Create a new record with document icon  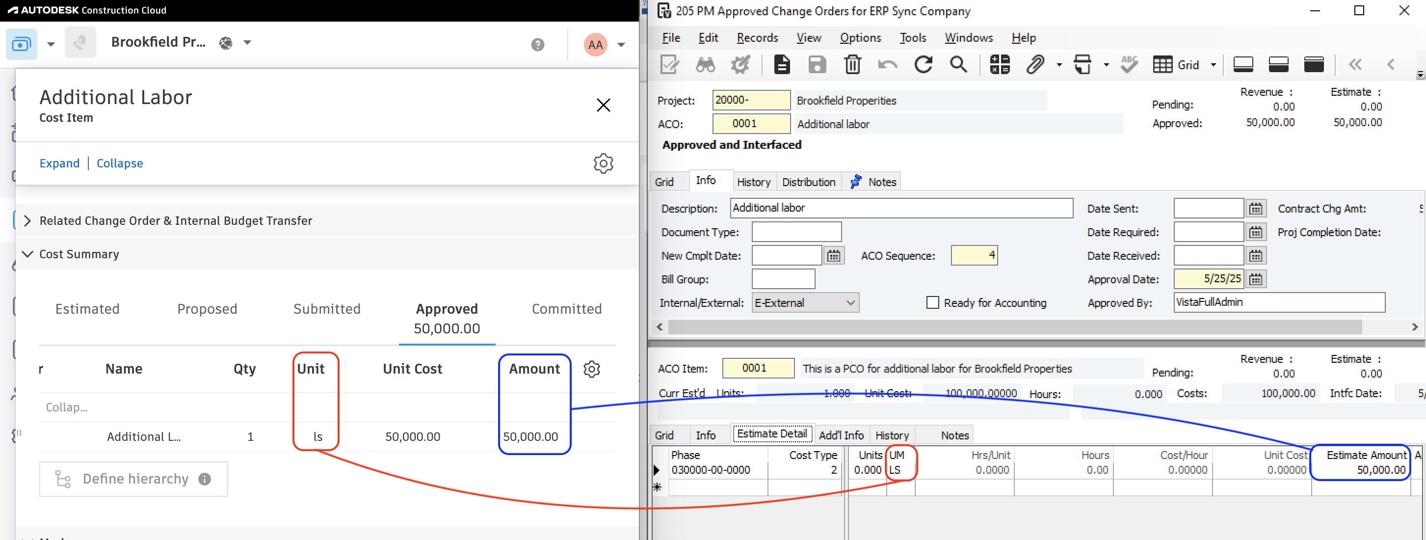tap(782, 65)
